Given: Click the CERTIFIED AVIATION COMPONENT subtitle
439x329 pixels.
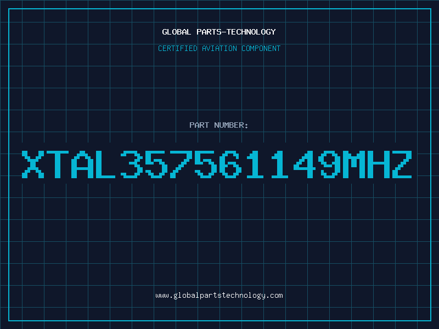Looking at the screenshot, I should click(x=219, y=48).
